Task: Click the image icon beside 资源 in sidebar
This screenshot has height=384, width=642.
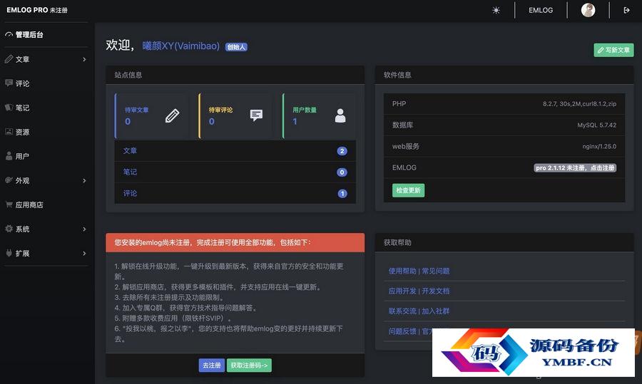Action: [9, 131]
